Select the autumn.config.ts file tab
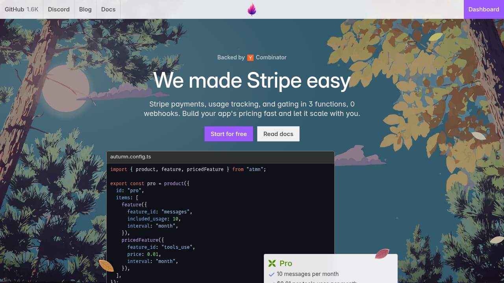Screen dimensions: 504x283 point(130,157)
